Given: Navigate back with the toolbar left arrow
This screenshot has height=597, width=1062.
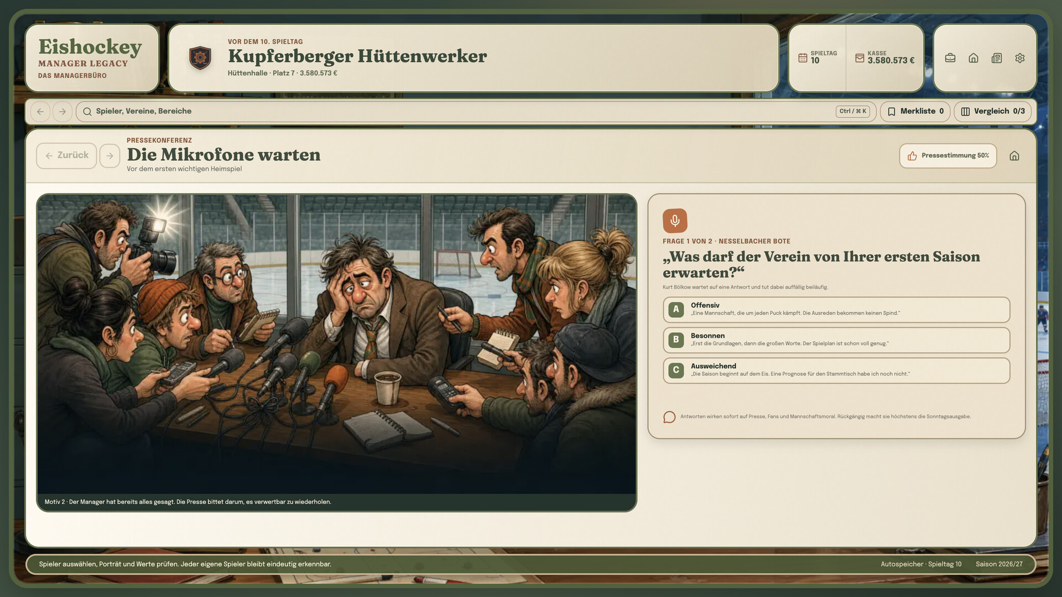Looking at the screenshot, I should [x=40, y=112].
